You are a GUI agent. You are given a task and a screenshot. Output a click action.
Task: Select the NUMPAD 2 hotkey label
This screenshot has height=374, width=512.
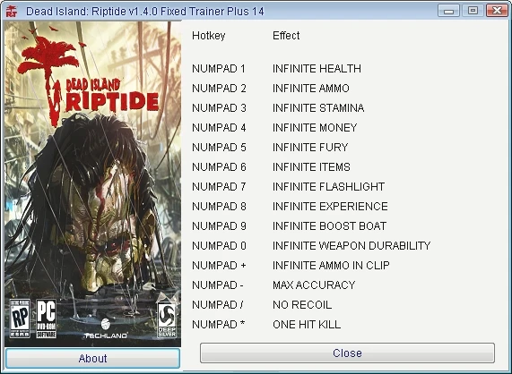(219, 89)
